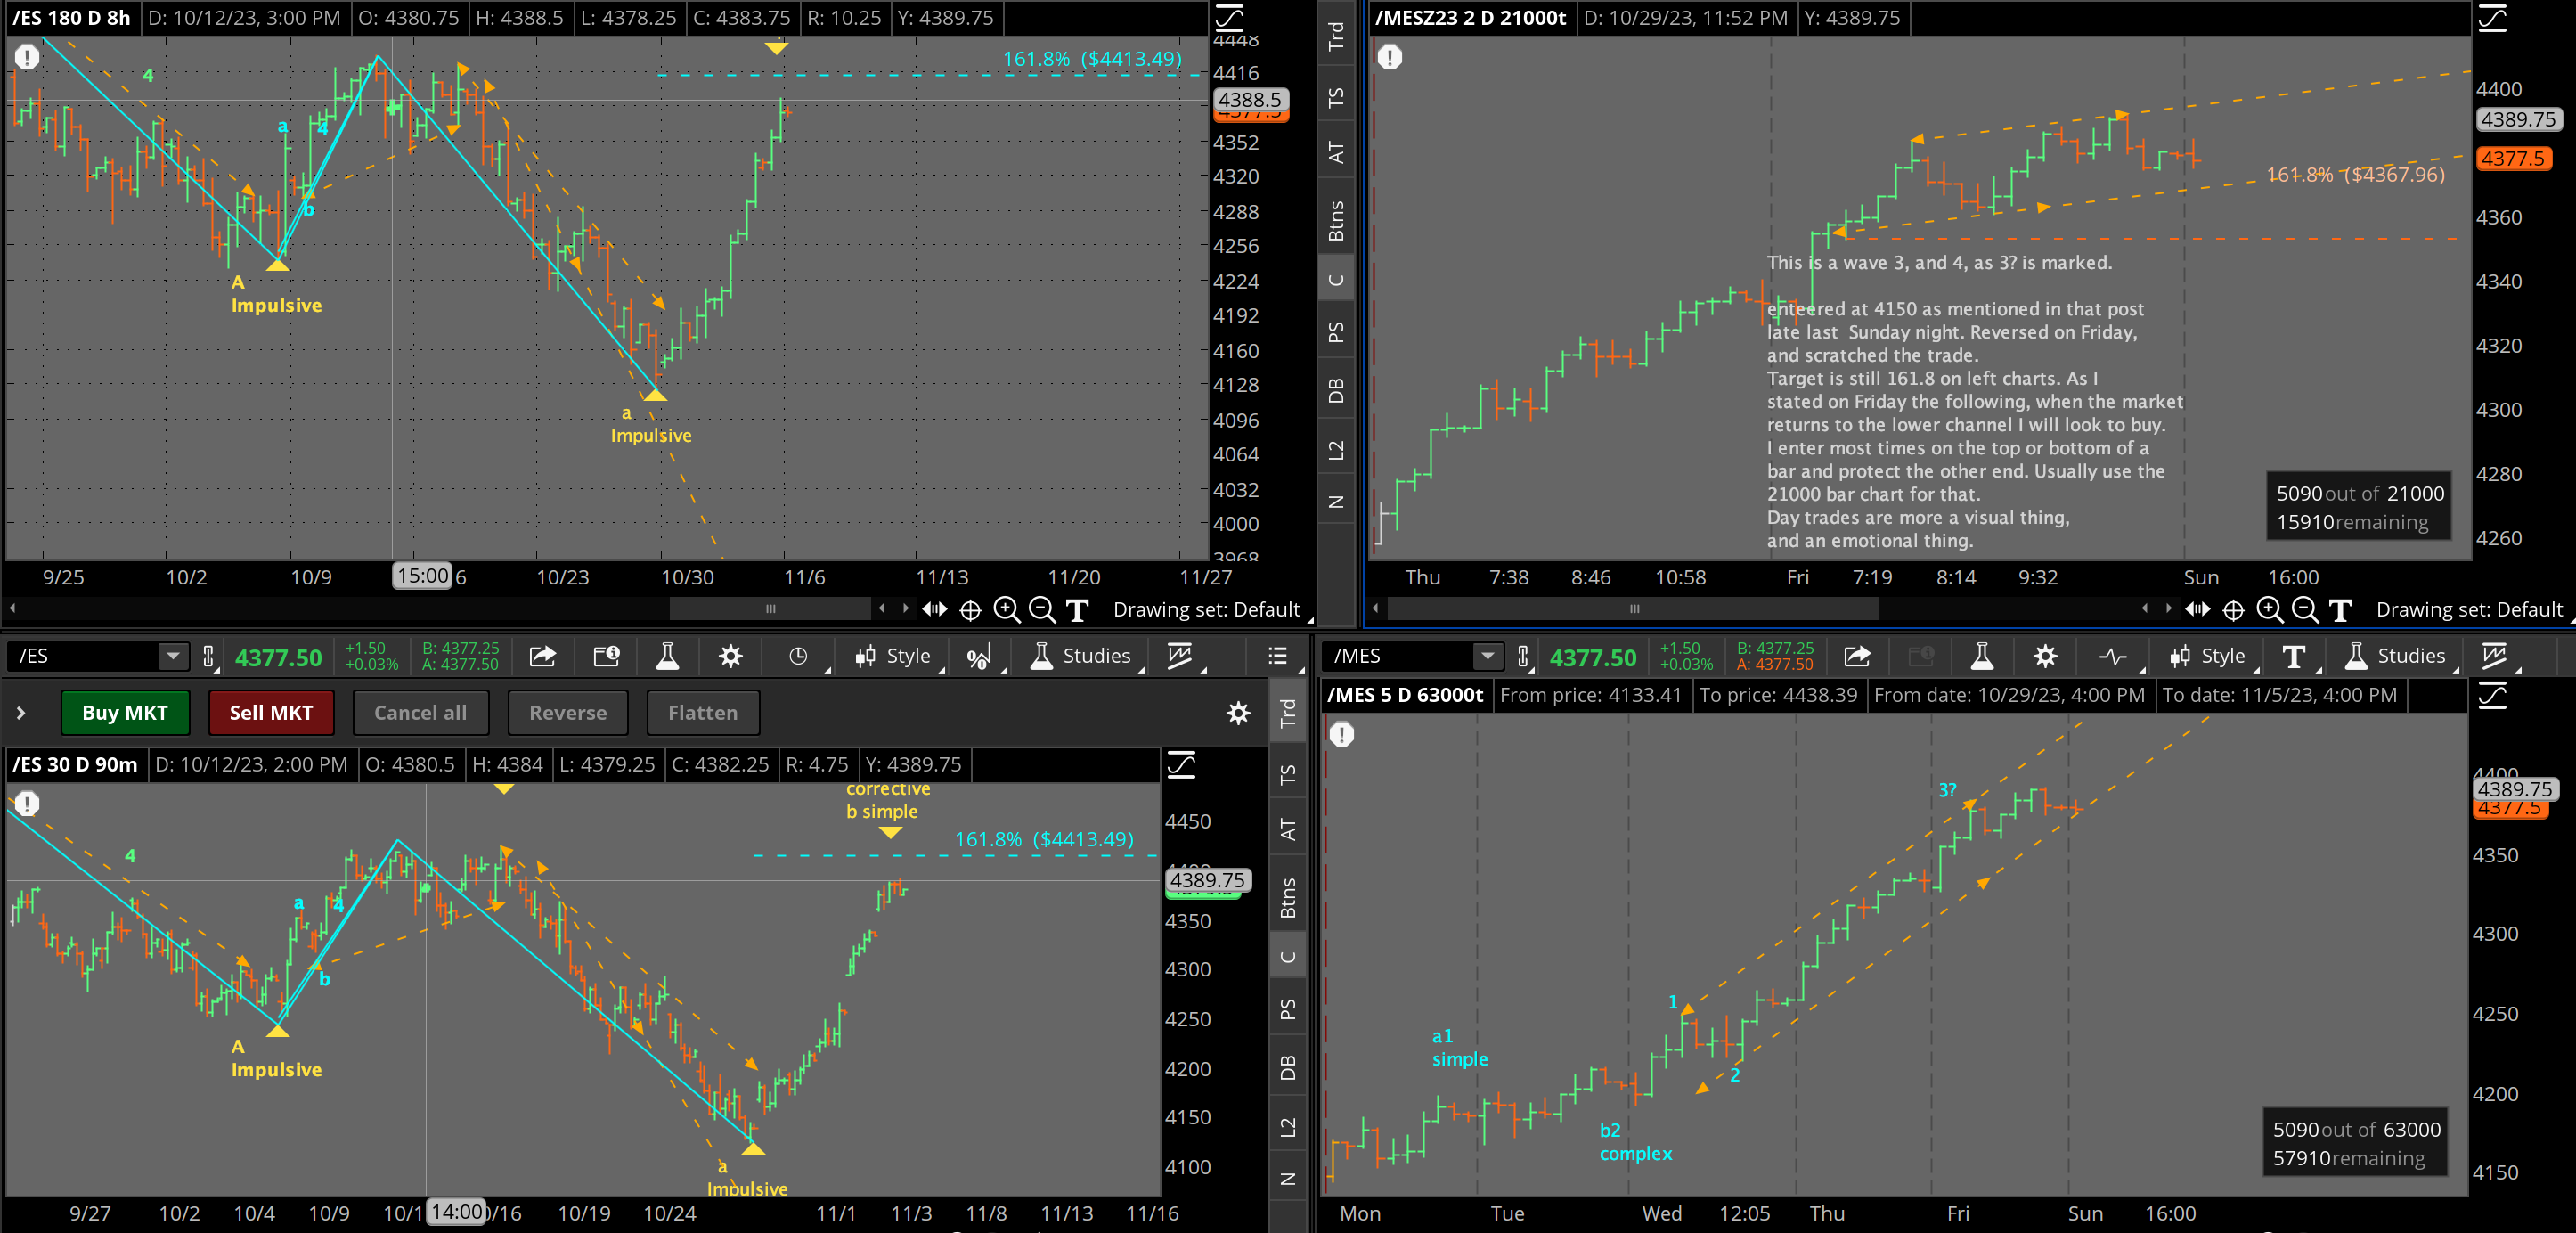This screenshot has width=2576, height=1233.
Task: Toggle DB sidebar panel on top-left chart
Action: point(1336,390)
